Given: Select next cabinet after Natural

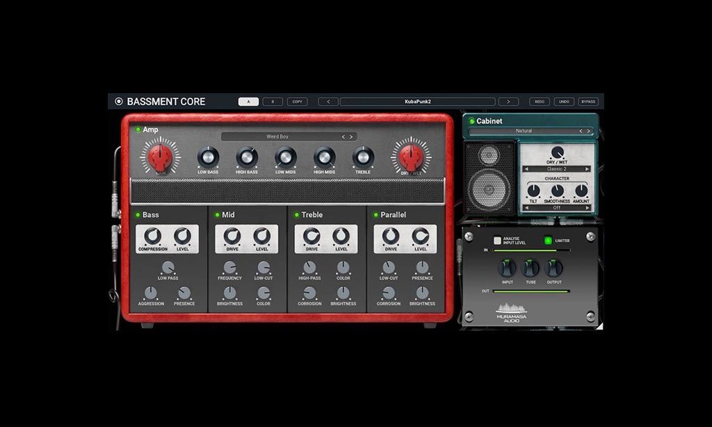Looking at the screenshot, I should (x=588, y=131).
